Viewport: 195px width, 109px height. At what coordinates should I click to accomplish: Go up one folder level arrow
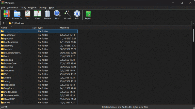click(x=4, y=23)
